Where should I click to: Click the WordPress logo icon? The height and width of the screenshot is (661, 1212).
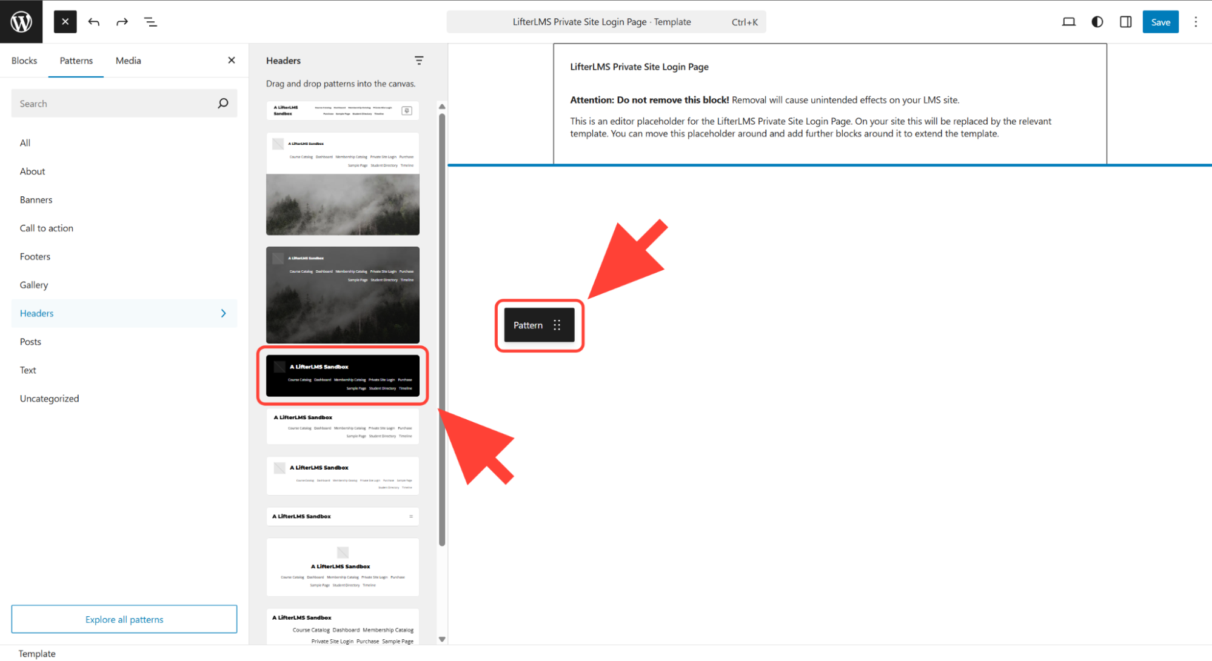click(21, 22)
